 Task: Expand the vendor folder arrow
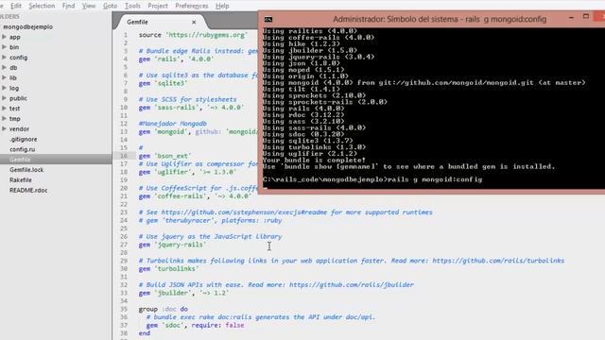(x=4, y=128)
